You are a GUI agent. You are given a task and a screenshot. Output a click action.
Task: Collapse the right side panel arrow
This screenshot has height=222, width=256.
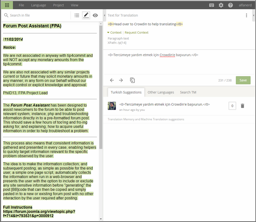tap(254, 15)
